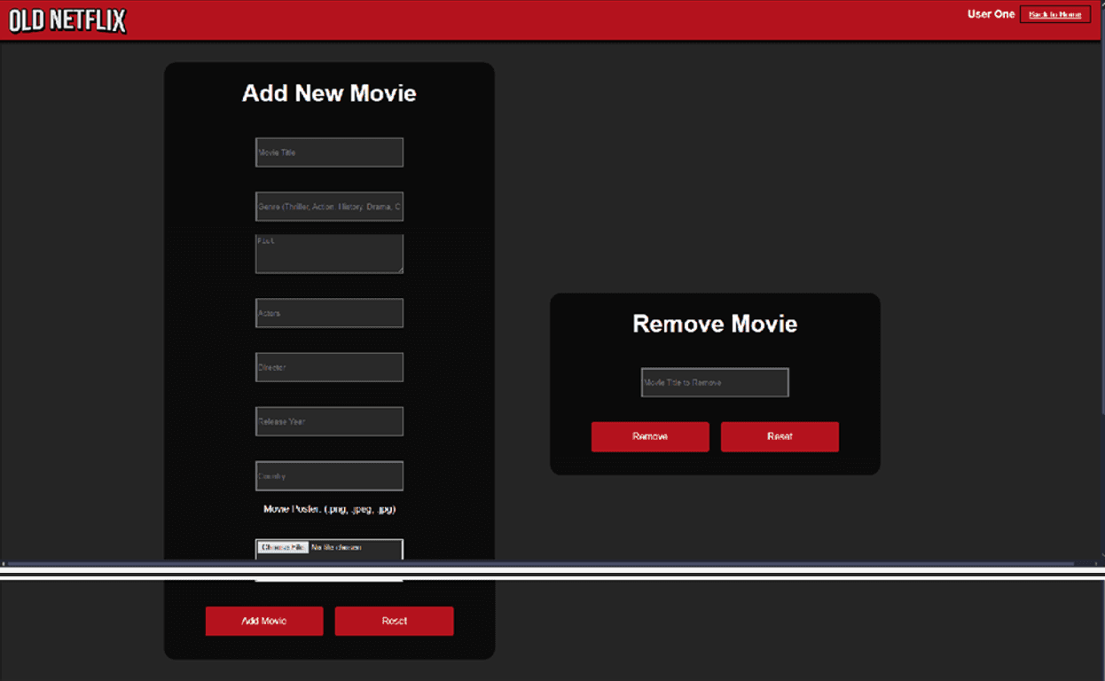Click Reset in Add New Movie form
The width and height of the screenshot is (1105, 681).
[394, 621]
